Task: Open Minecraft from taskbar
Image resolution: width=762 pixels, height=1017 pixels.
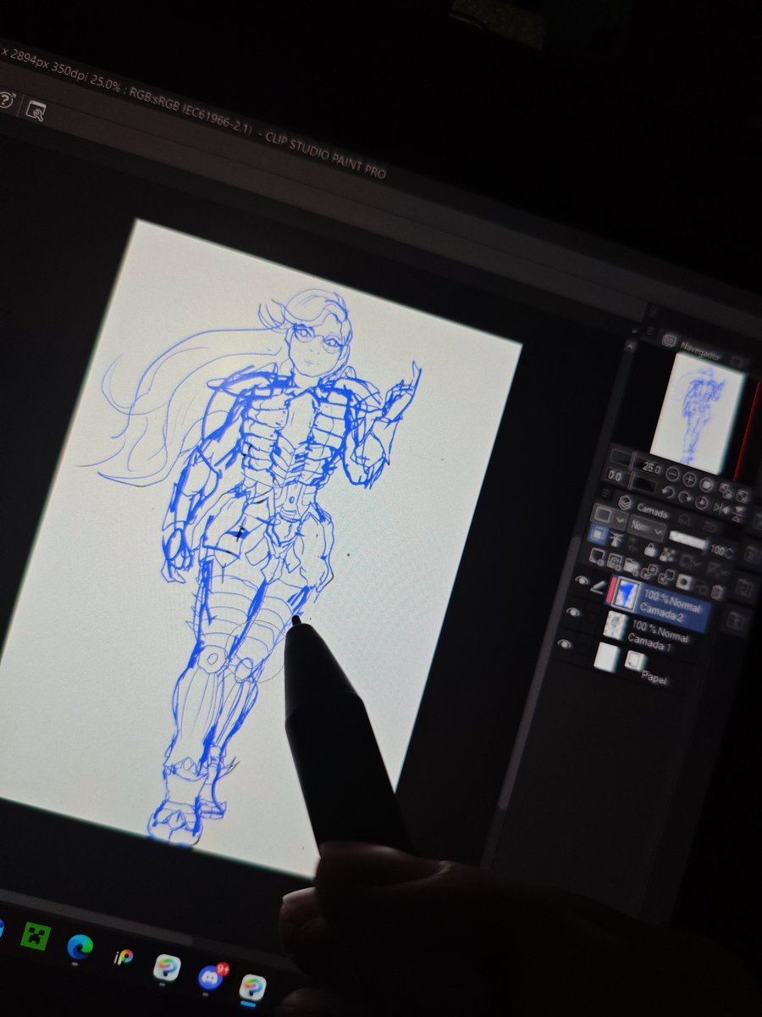Action: (36, 936)
